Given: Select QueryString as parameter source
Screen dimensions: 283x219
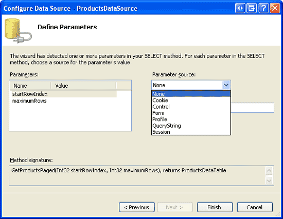Looking at the screenshot, I should point(191,126).
